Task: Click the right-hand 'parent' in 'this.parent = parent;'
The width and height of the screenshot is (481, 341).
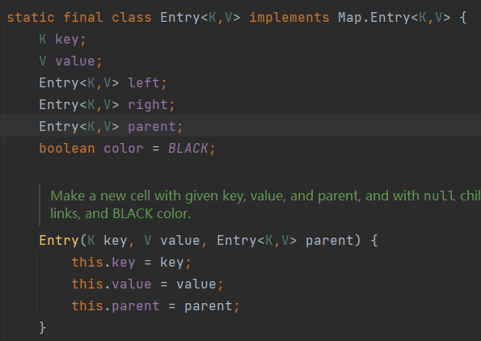Action: tap(209, 306)
